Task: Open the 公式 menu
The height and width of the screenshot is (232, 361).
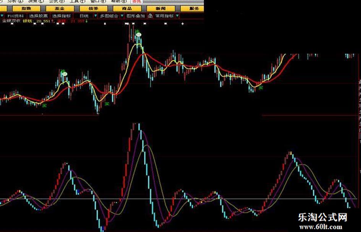Action: [x=57, y=2]
